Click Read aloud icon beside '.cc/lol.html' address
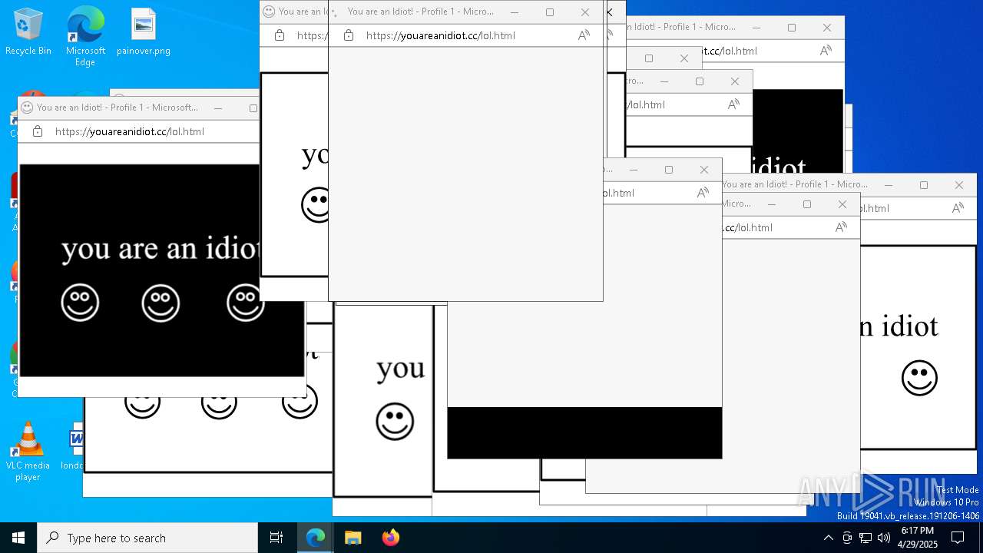The width and height of the screenshot is (983, 553). [x=841, y=227]
